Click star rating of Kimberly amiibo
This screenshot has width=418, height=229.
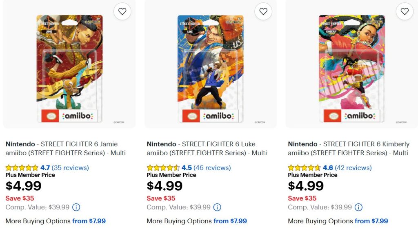pos(304,168)
